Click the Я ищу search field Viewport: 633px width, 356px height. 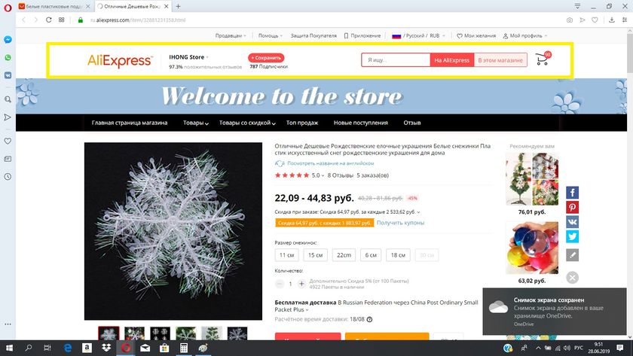coord(396,60)
